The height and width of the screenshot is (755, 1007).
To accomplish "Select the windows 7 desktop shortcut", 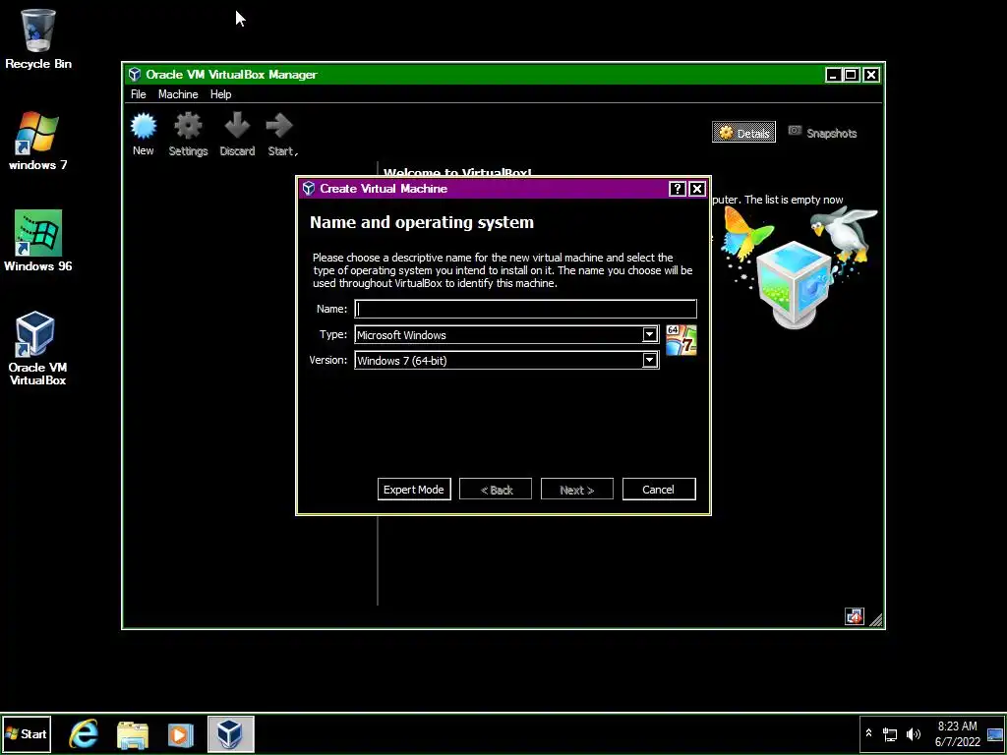I will point(38,142).
